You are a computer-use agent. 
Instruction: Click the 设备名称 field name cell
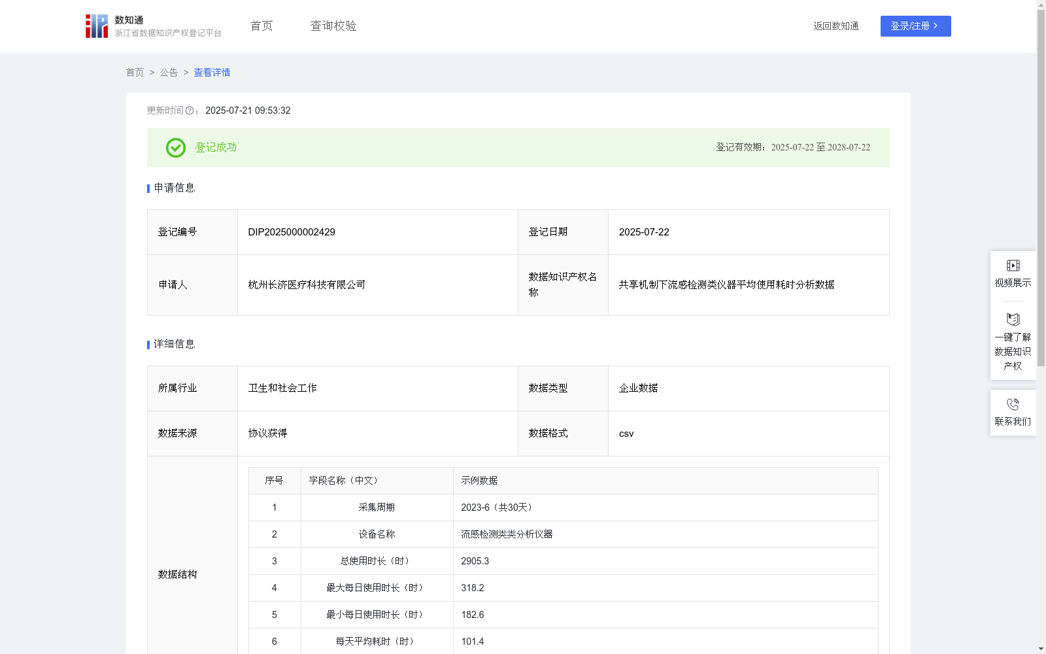(x=377, y=534)
